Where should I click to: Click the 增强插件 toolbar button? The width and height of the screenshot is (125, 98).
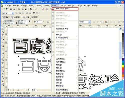pos(16,17)
